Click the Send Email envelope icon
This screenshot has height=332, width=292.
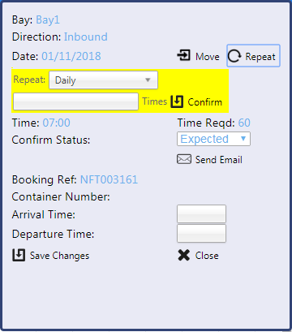[x=184, y=159]
